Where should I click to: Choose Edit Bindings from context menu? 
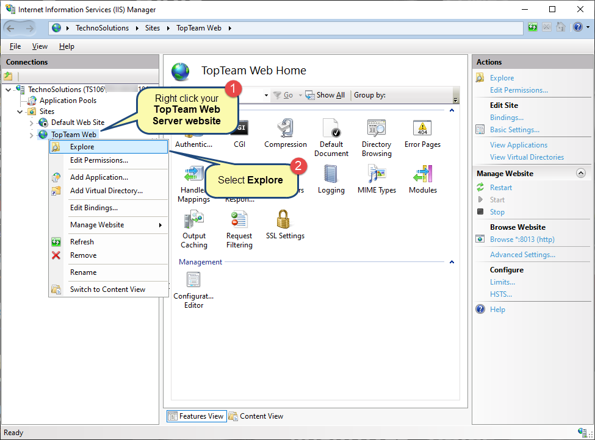[x=109, y=208]
